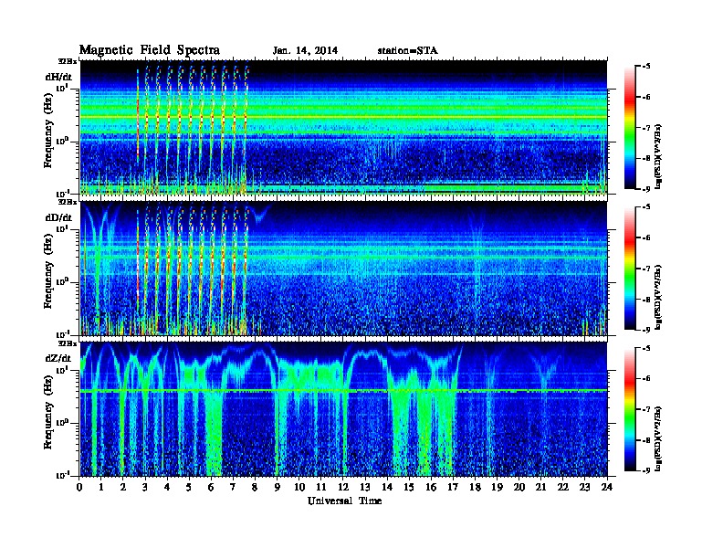Click hour tick label 20 on time axis
The height and width of the screenshot is (559, 723).
point(519,487)
